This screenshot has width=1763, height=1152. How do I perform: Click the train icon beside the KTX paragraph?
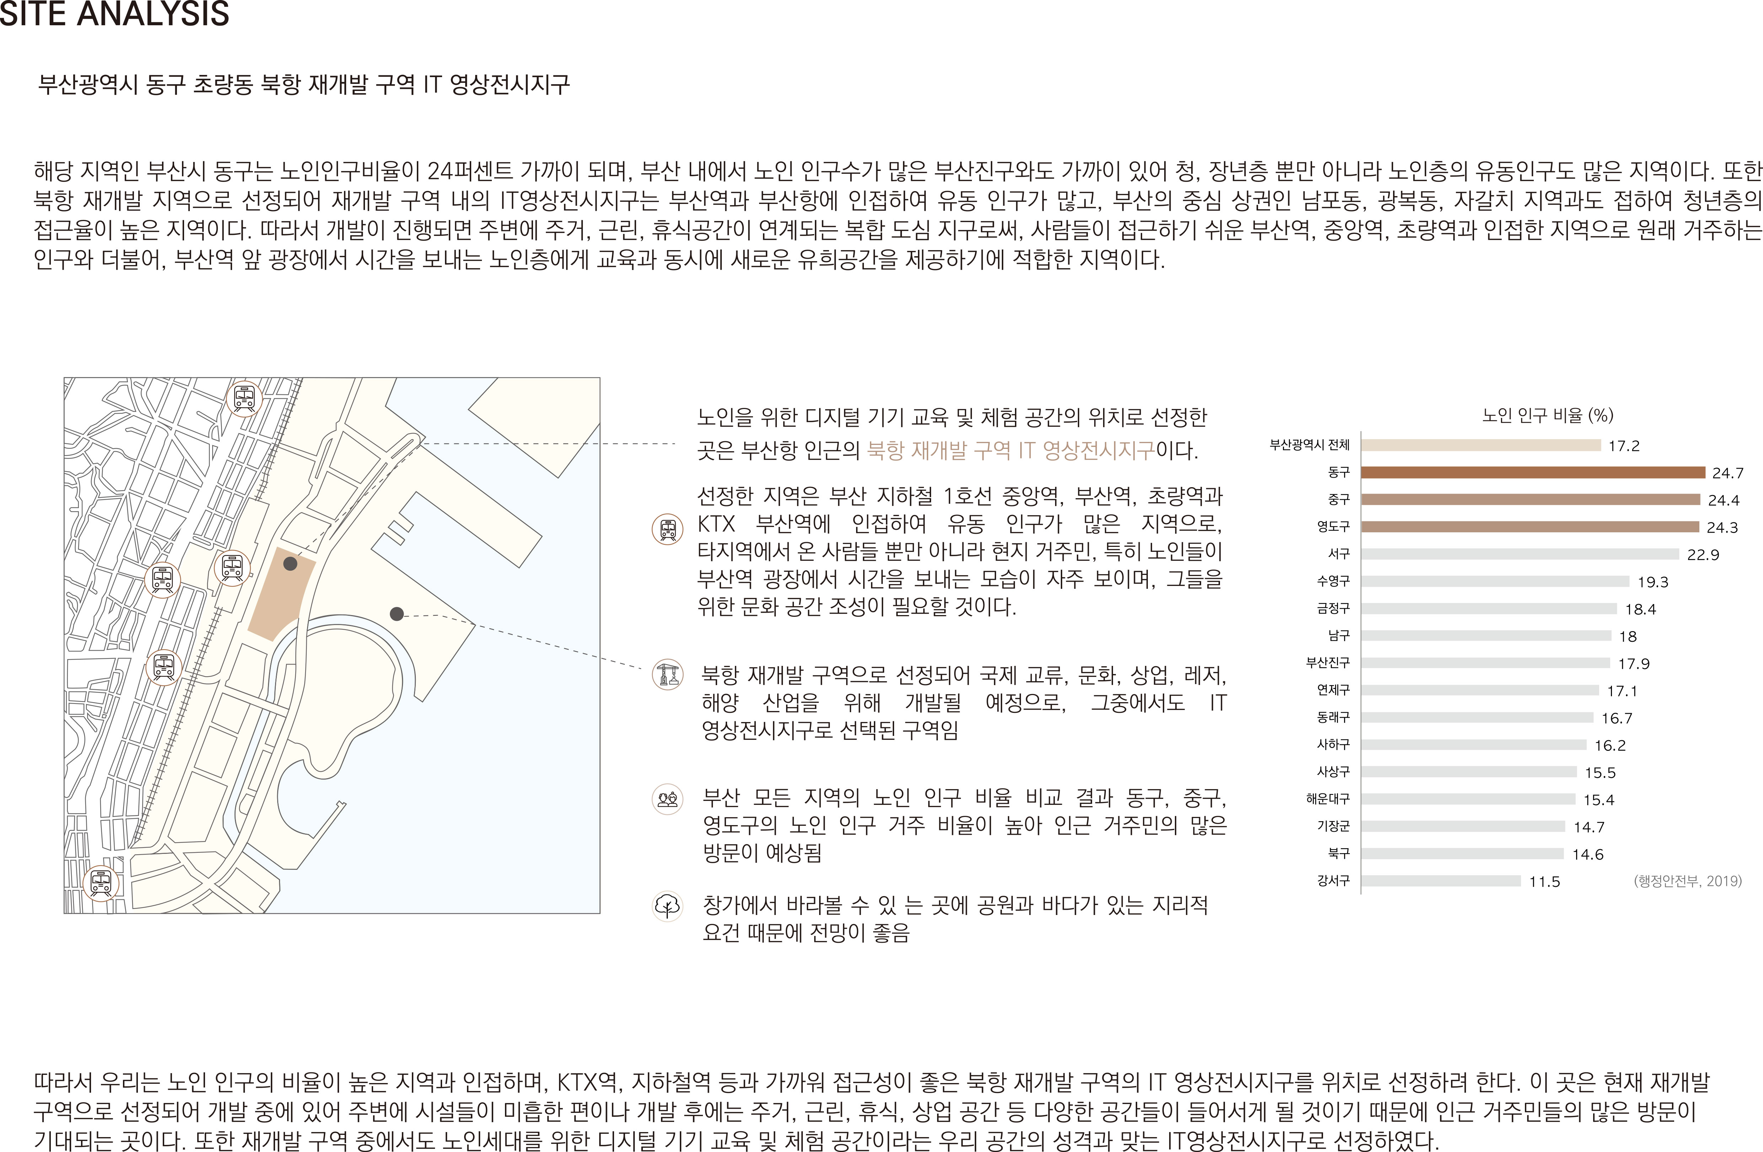point(667,529)
